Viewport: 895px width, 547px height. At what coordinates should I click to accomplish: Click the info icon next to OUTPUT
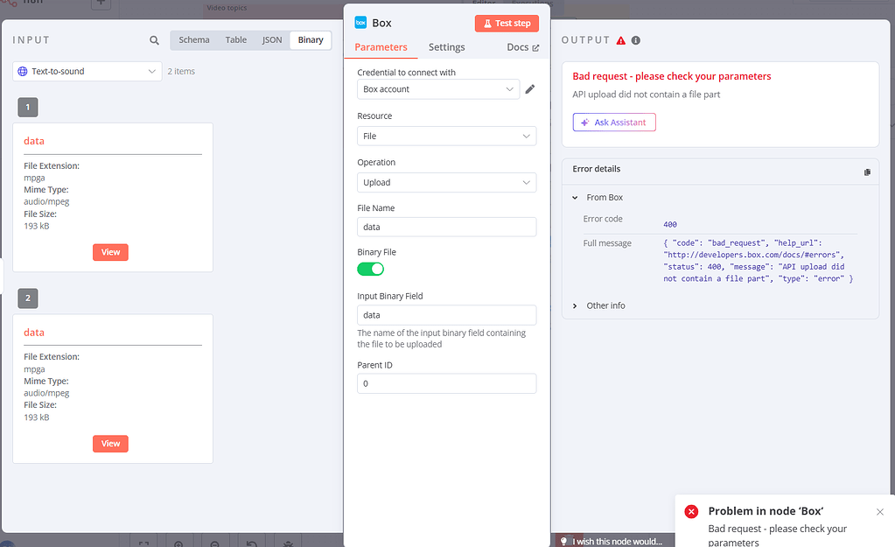[635, 39]
